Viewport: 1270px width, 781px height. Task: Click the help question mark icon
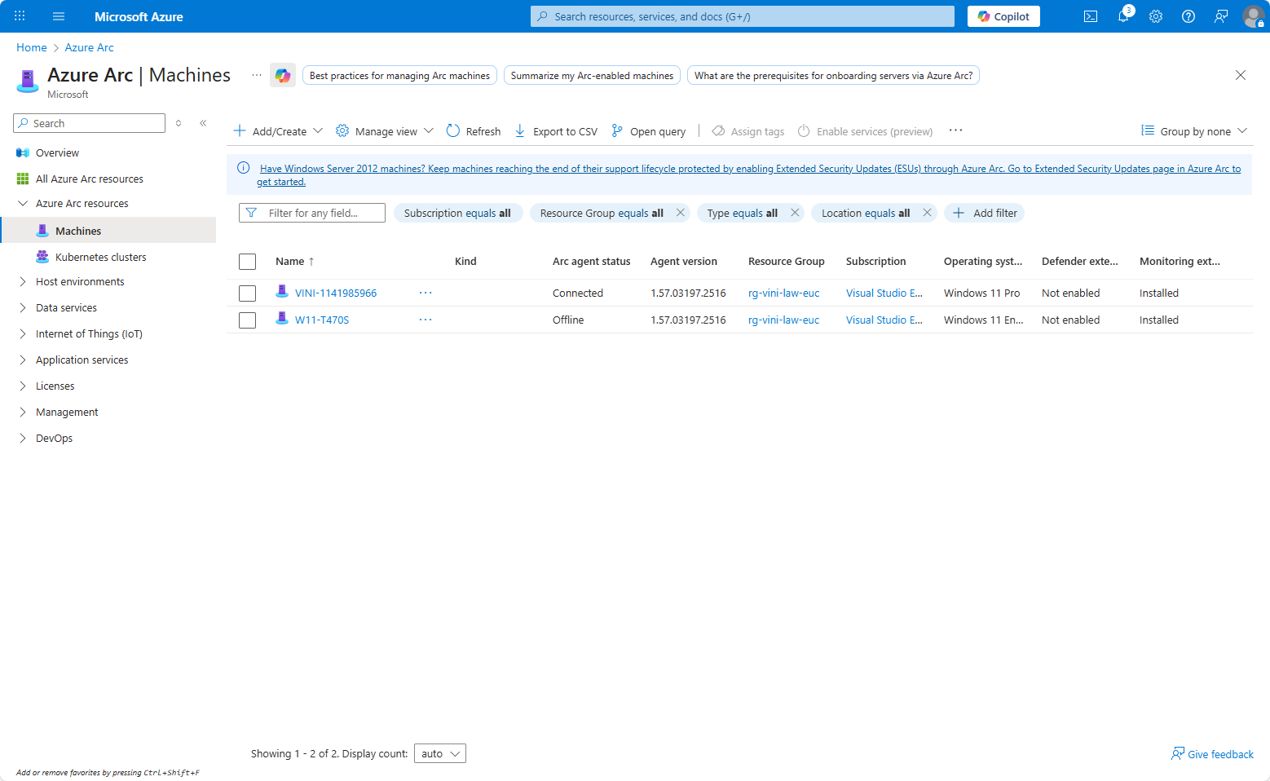pyautogui.click(x=1188, y=16)
